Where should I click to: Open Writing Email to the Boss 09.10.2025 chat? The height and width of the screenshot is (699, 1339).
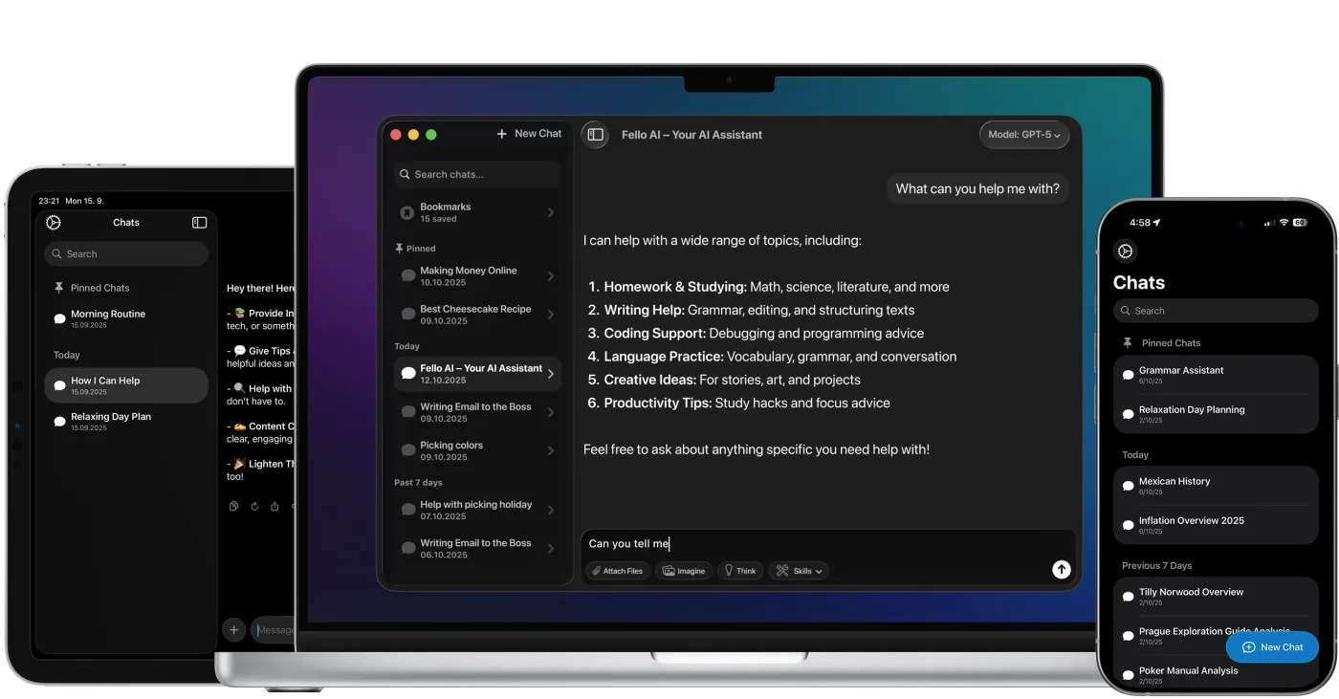(x=477, y=412)
